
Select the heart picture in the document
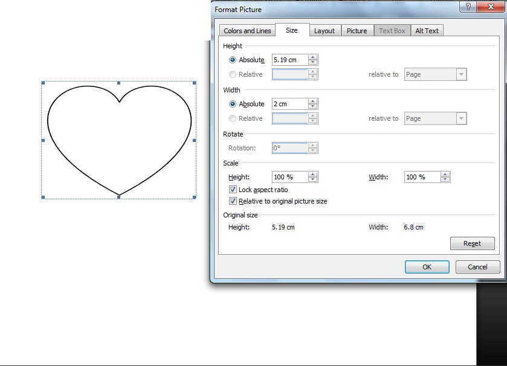[x=119, y=140]
